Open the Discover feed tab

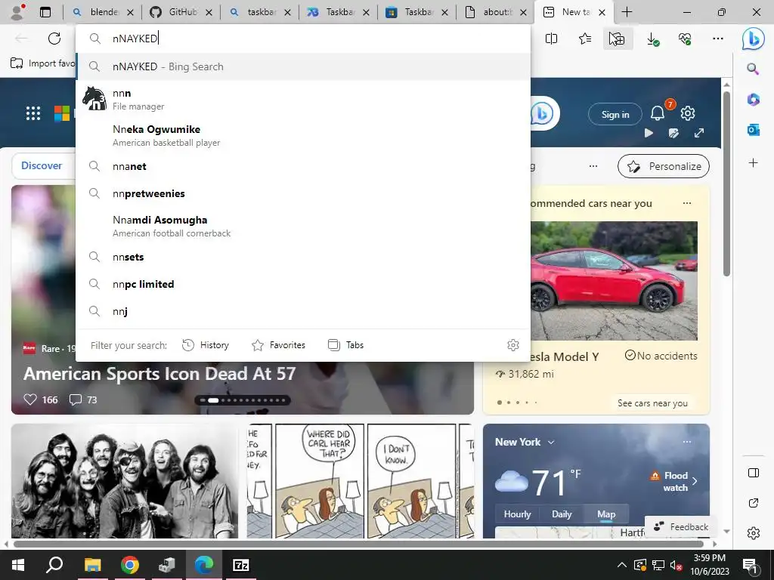point(42,165)
